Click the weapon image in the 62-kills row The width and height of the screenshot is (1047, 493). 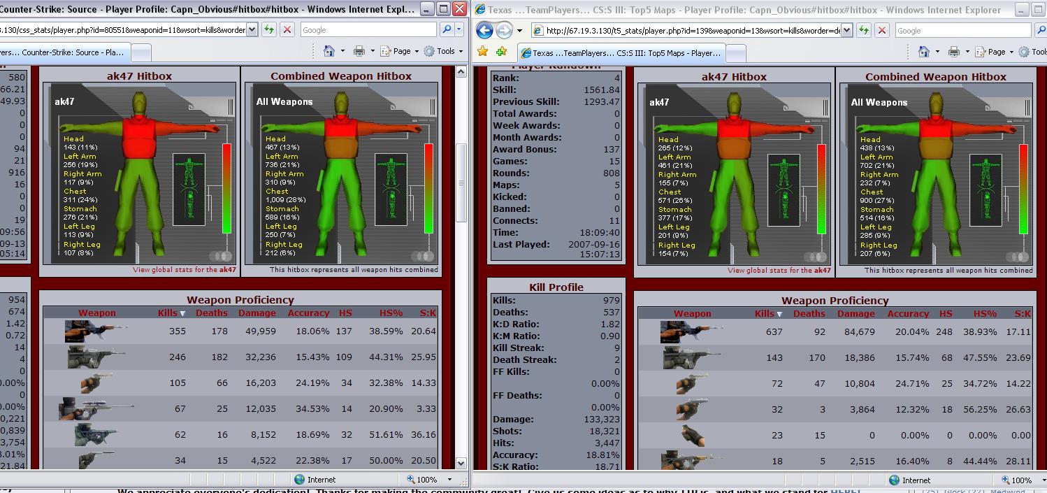pos(96,434)
